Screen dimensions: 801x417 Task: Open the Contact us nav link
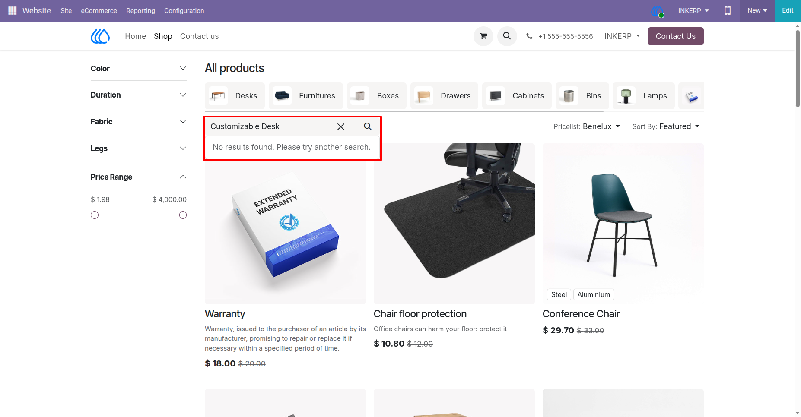(199, 36)
